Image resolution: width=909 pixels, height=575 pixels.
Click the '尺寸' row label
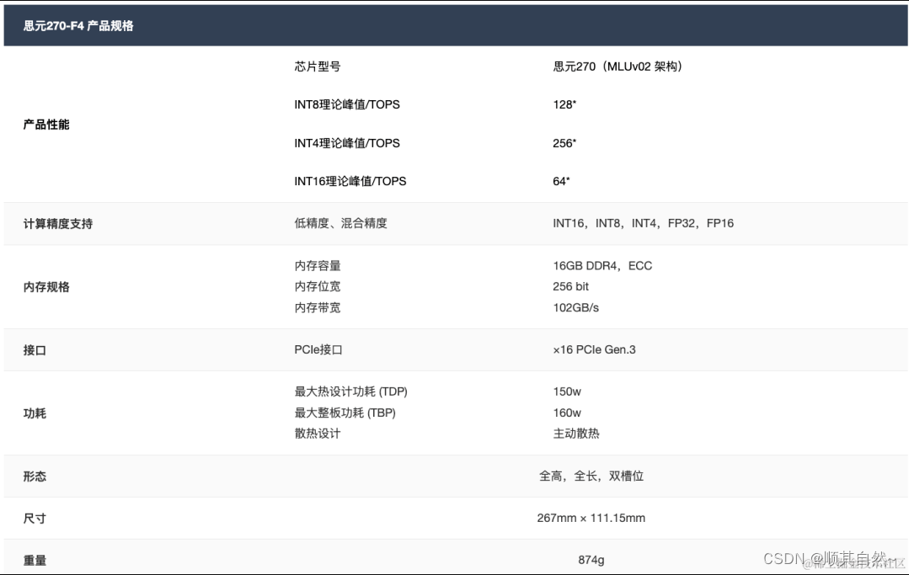point(35,519)
